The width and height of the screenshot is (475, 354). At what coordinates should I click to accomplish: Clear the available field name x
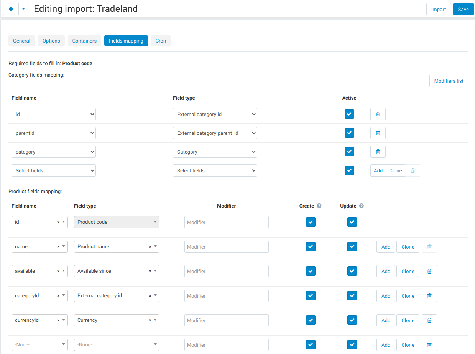click(x=58, y=271)
